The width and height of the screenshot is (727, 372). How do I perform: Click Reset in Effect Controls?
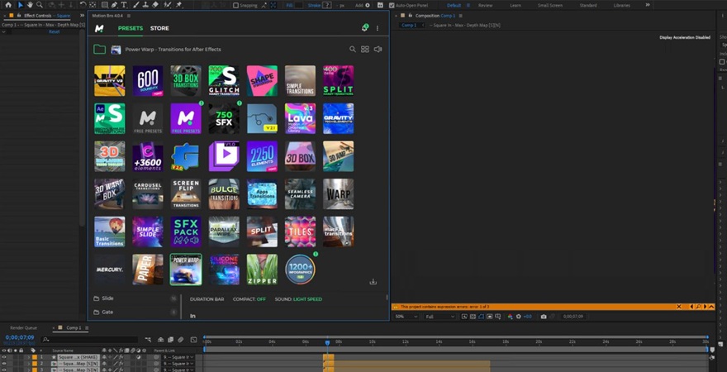pos(55,31)
